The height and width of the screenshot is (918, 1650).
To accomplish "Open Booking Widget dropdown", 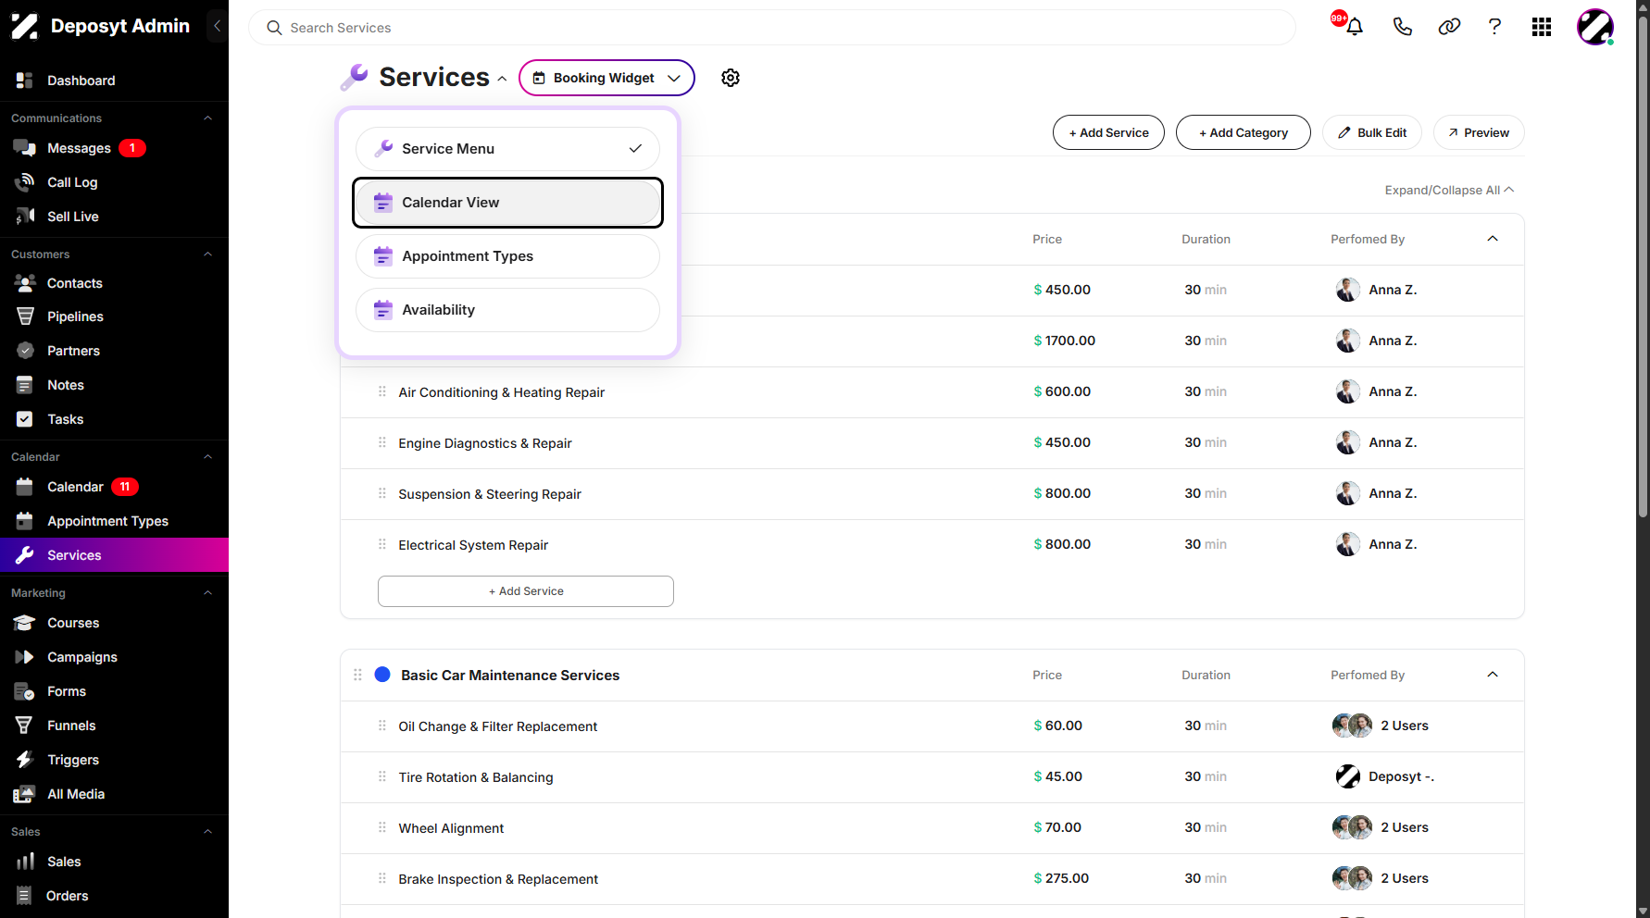I will click(606, 78).
